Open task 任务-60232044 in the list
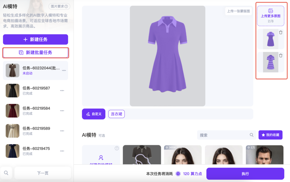290x182 pixels. (x=35, y=70)
